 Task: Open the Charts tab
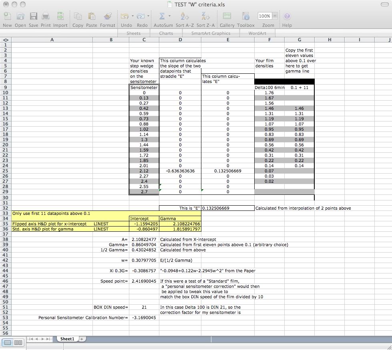coord(166,33)
